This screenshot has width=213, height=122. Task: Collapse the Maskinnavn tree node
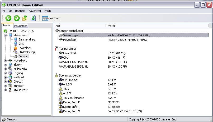point(6,35)
